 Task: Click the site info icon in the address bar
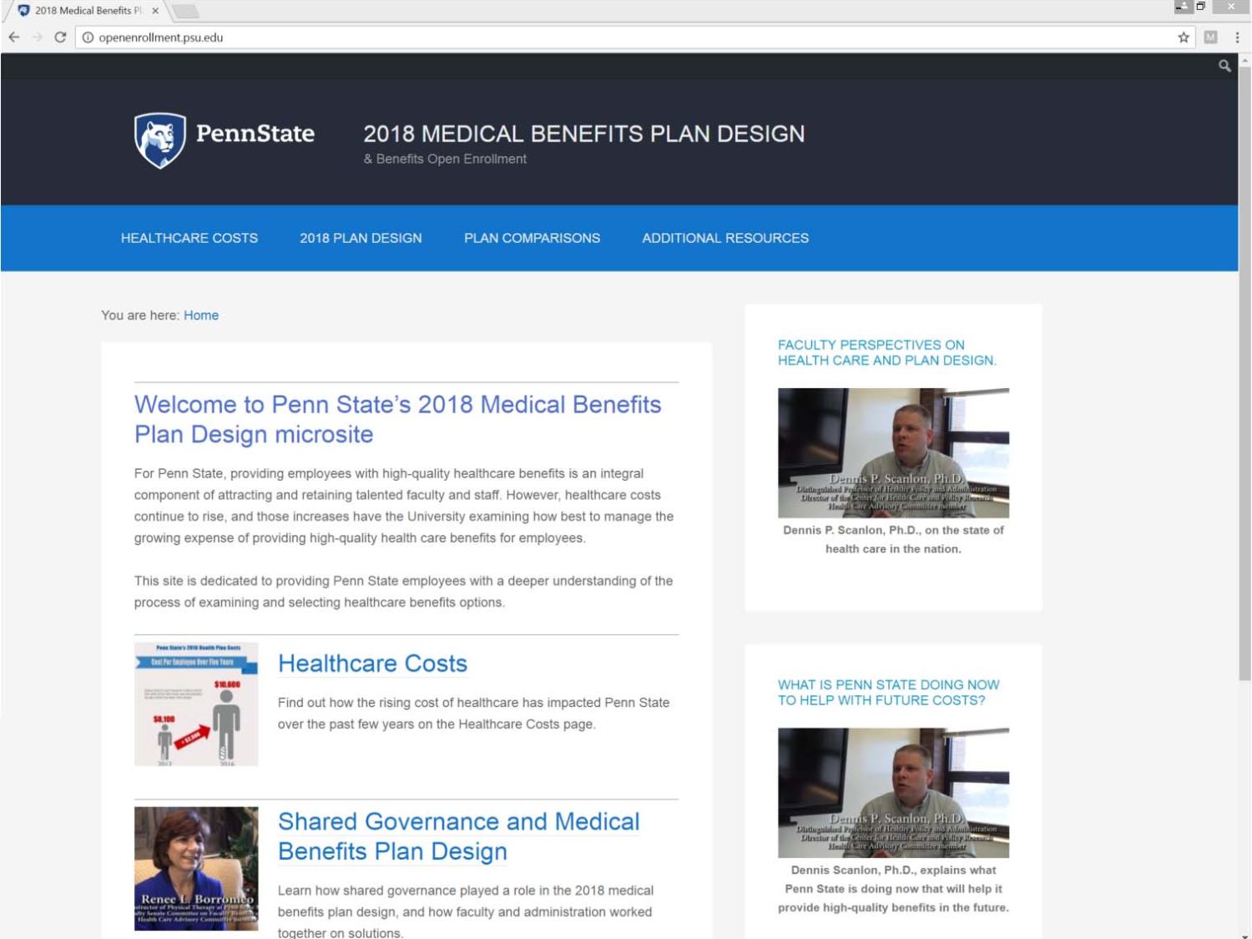pyautogui.click(x=88, y=38)
